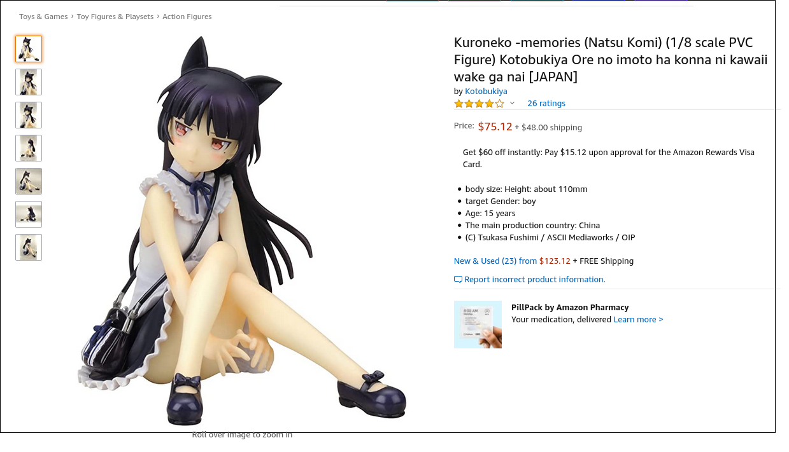Go to Action Figures breadcrumb category
Screen dimensions: 789x452
click(x=187, y=17)
